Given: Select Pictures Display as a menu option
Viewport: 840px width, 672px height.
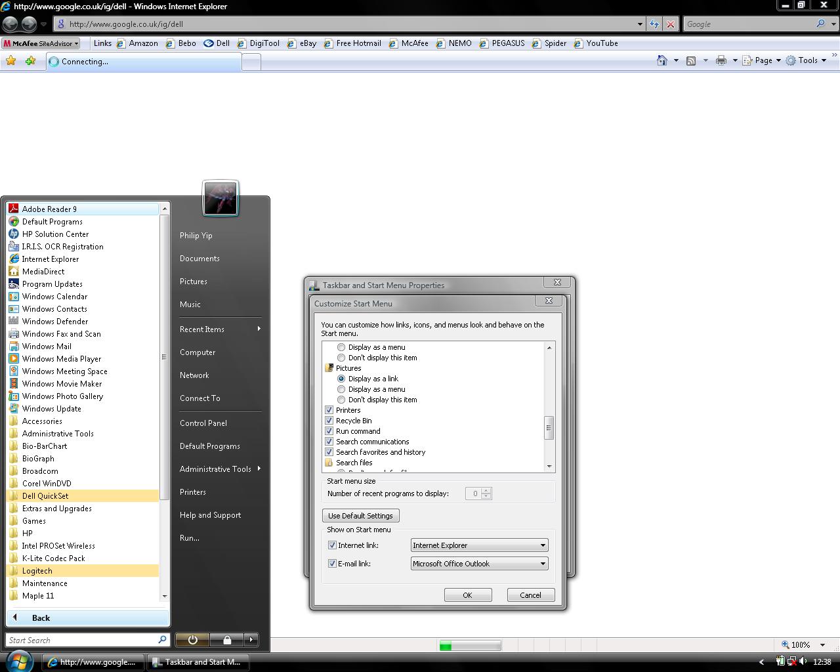Looking at the screenshot, I should click(341, 389).
